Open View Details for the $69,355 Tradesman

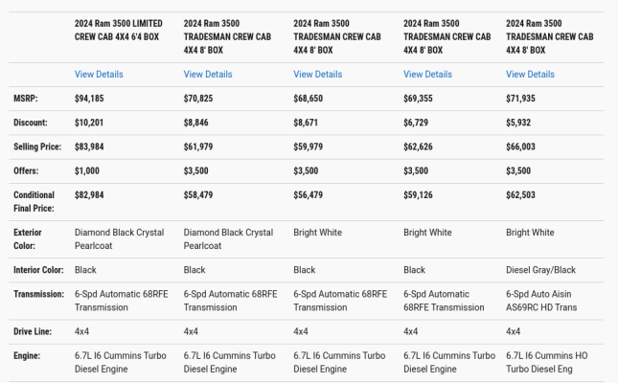[x=427, y=74]
